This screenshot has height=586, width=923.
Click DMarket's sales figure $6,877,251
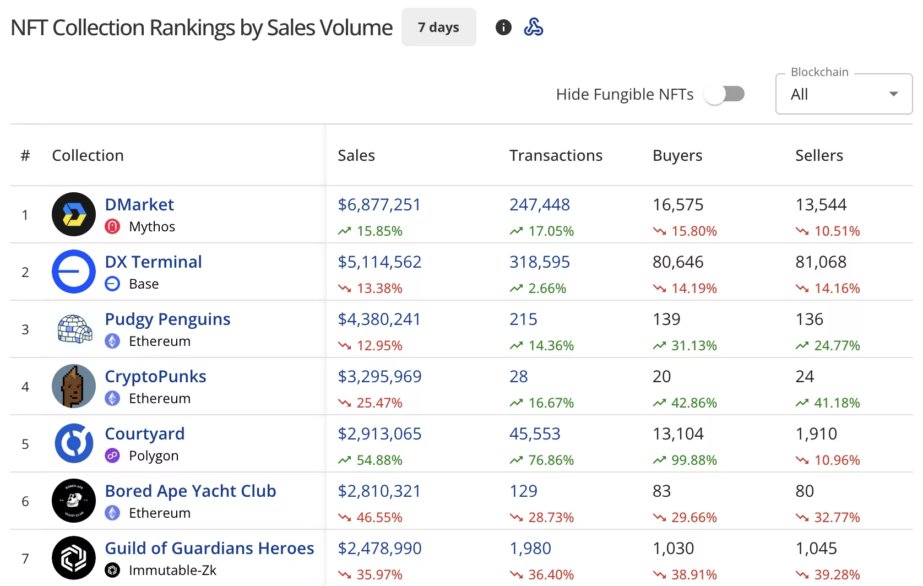[x=379, y=204]
